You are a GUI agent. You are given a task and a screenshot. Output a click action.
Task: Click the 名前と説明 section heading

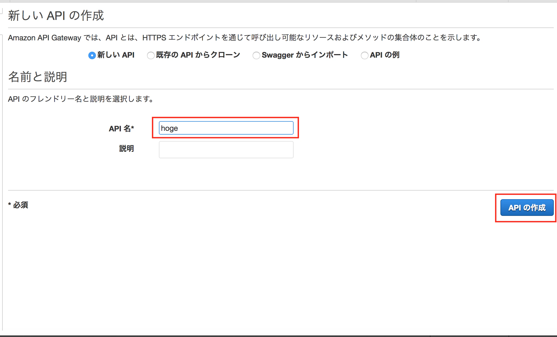pos(37,77)
